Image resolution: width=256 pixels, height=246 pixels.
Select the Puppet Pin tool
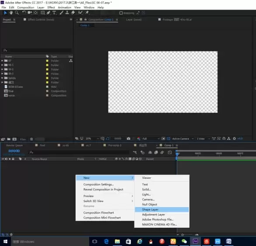87,13
